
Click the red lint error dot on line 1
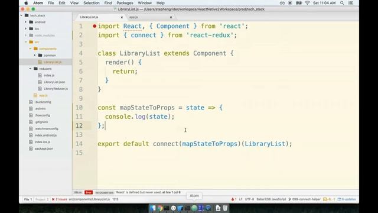pos(94,26)
